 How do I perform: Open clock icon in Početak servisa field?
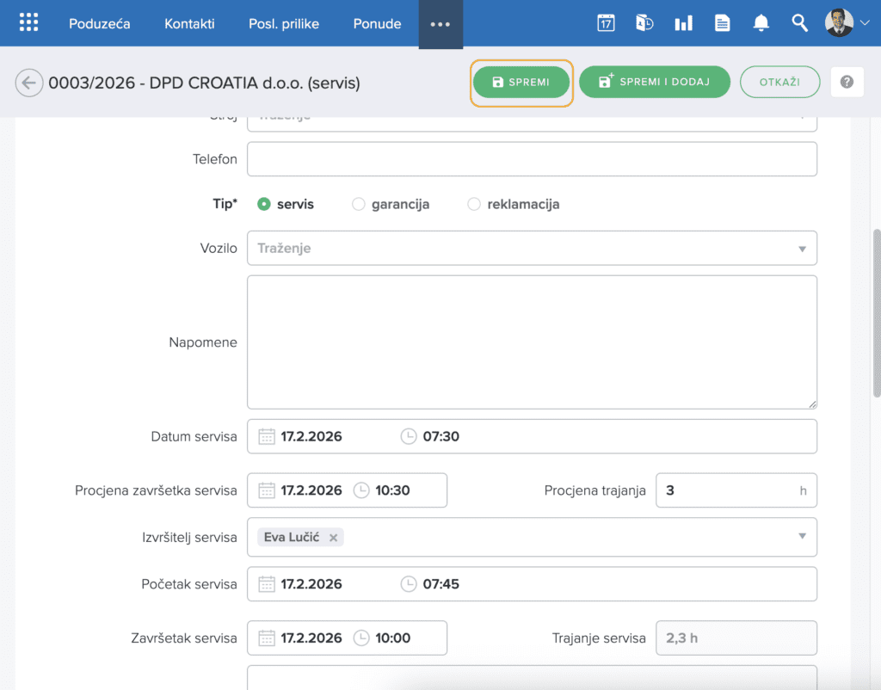point(409,584)
